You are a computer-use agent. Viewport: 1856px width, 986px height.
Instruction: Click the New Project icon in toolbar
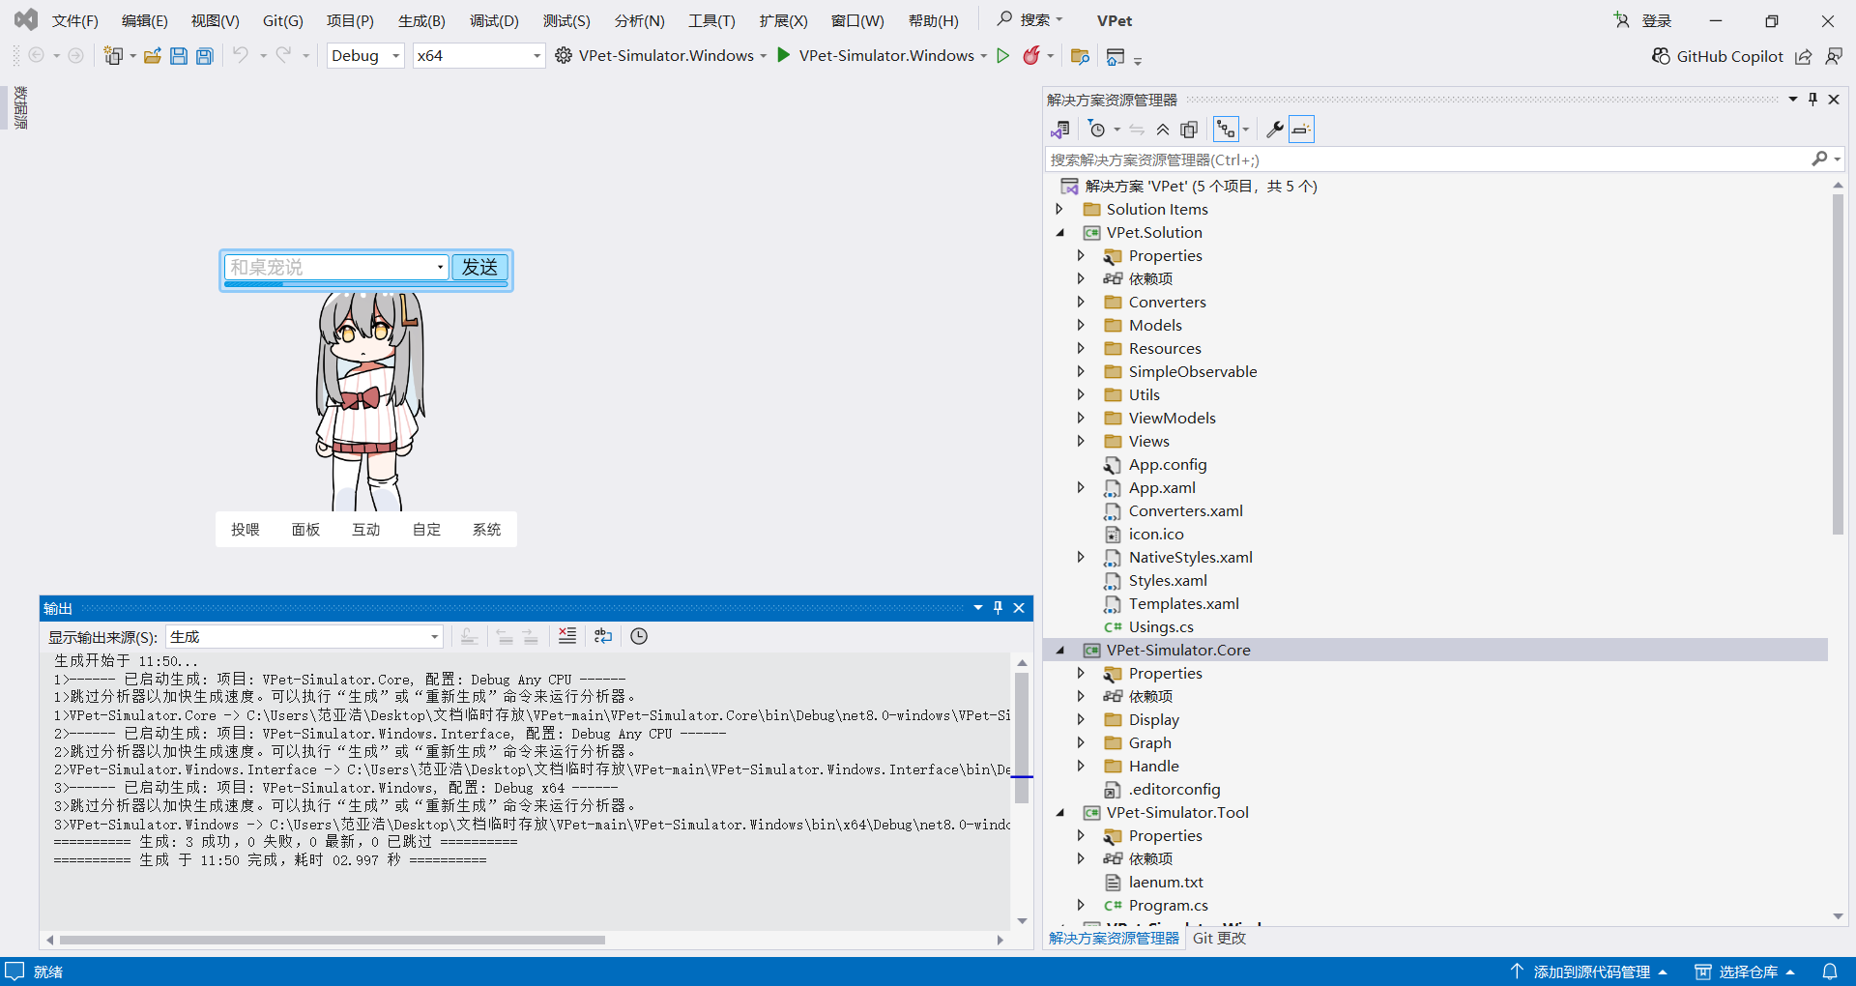pyautogui.click(x=114, y=56)
